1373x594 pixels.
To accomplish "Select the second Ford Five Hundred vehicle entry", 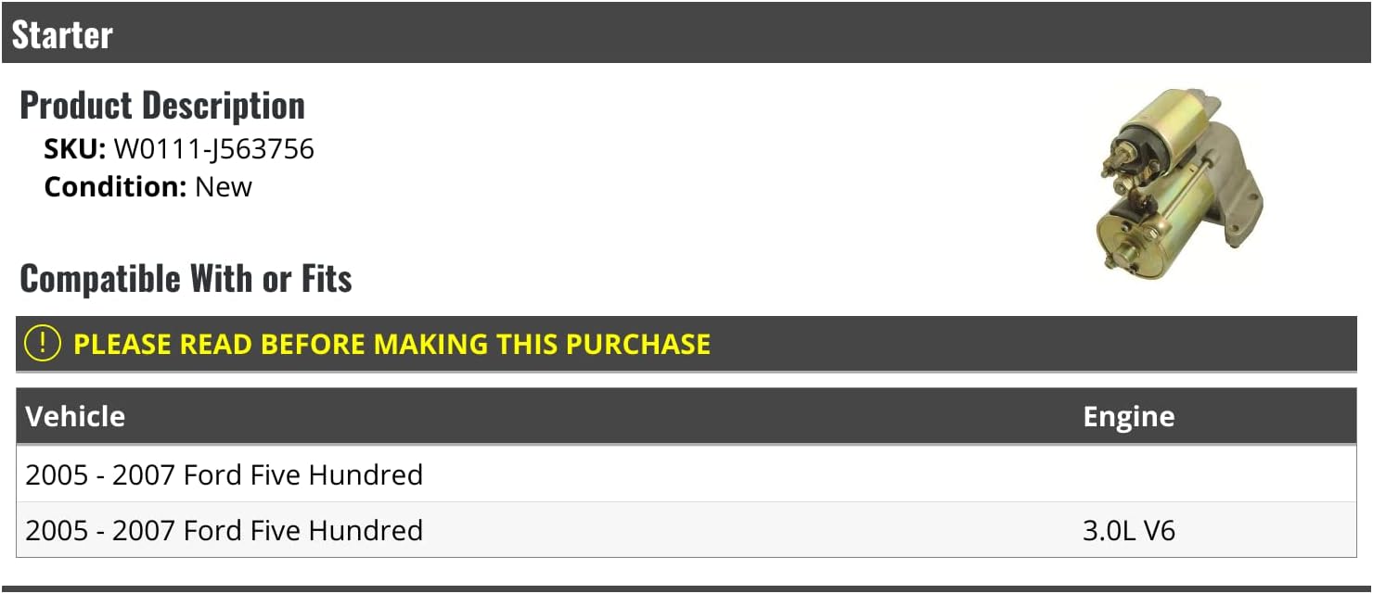I will click(224, 530).
